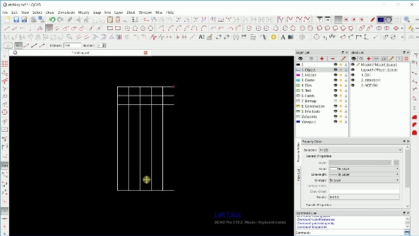Toggle visibility of block 1. OK!
419x236 pixels.
click(x=353, y=75)
